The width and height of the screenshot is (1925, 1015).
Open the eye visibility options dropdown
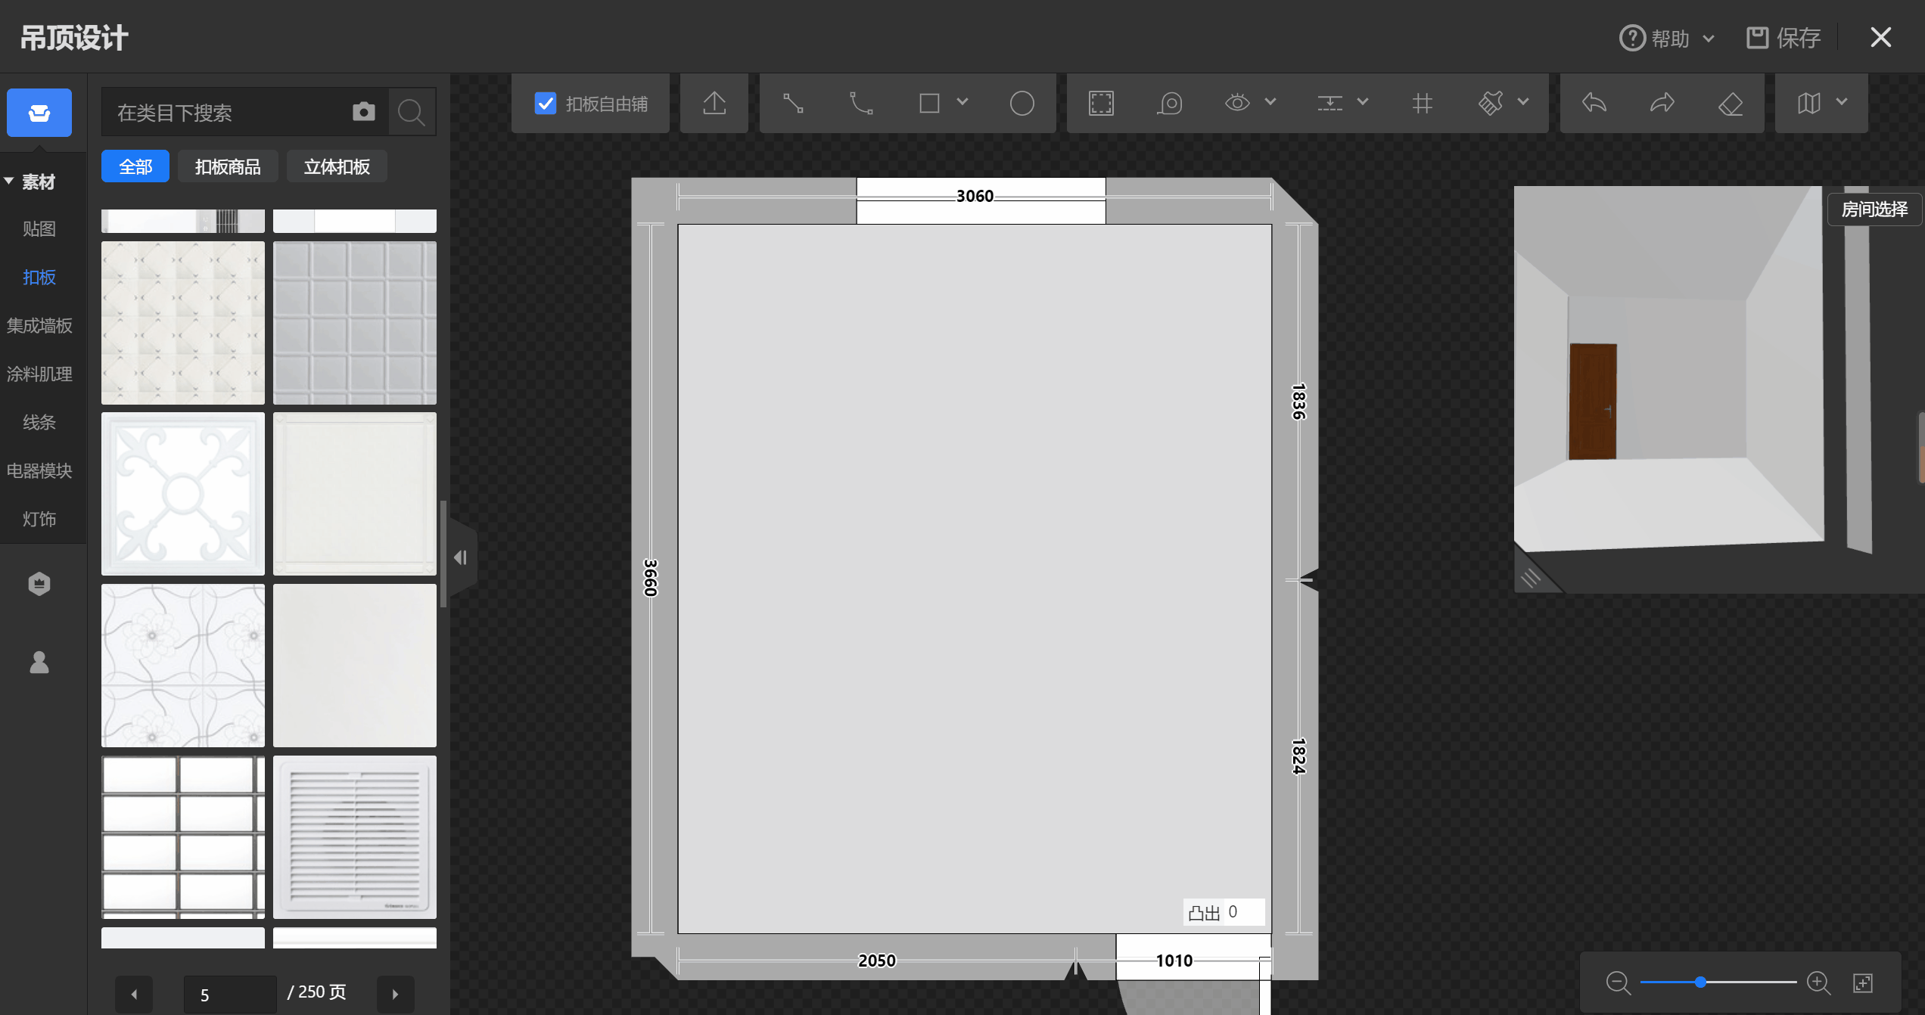(x=1270, y=101)
